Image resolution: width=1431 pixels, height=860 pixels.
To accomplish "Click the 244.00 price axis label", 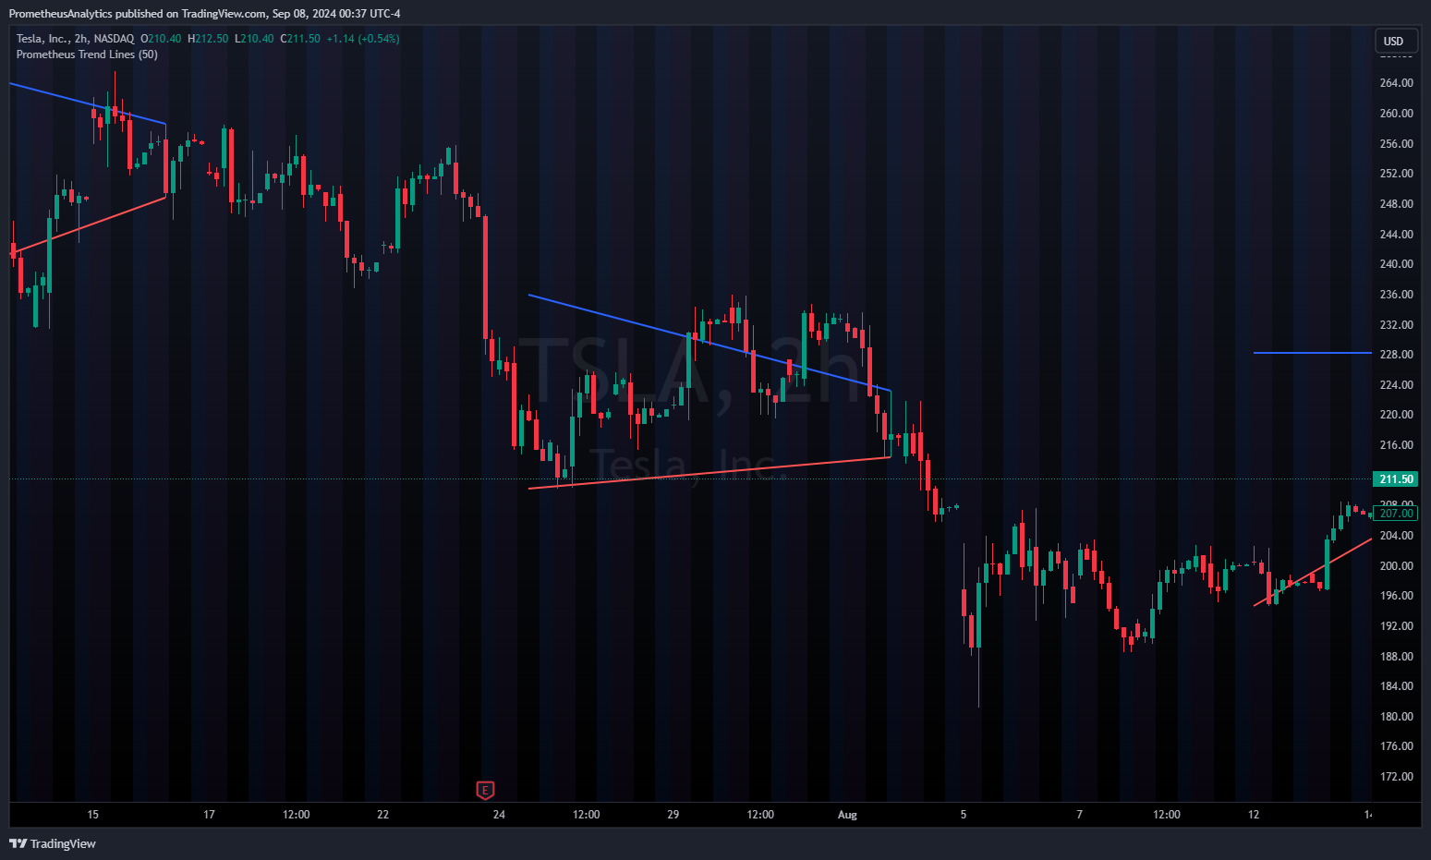I will pos(1396,235).
